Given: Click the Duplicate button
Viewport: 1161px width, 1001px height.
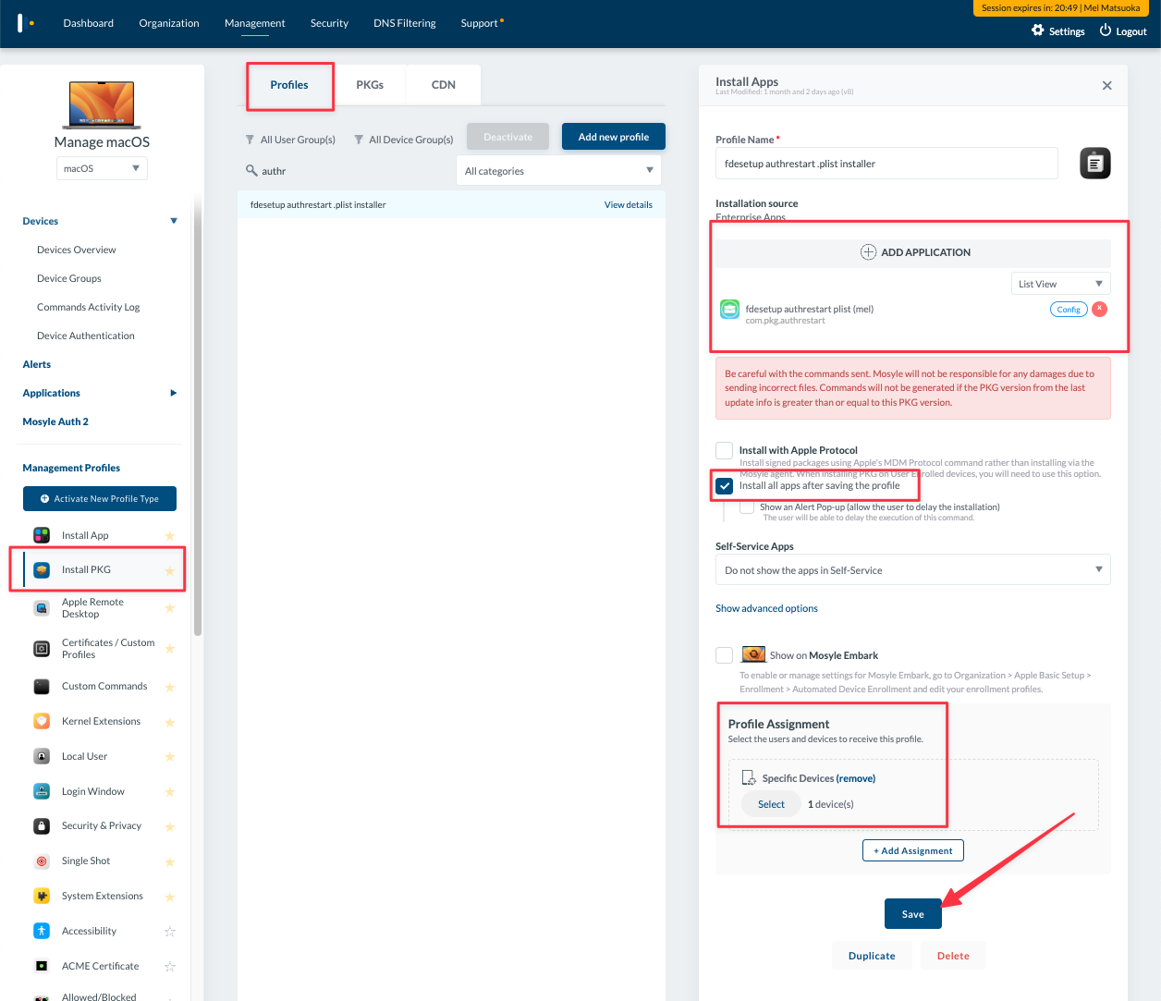Looking at the screenshot, I should click(872, 956).
